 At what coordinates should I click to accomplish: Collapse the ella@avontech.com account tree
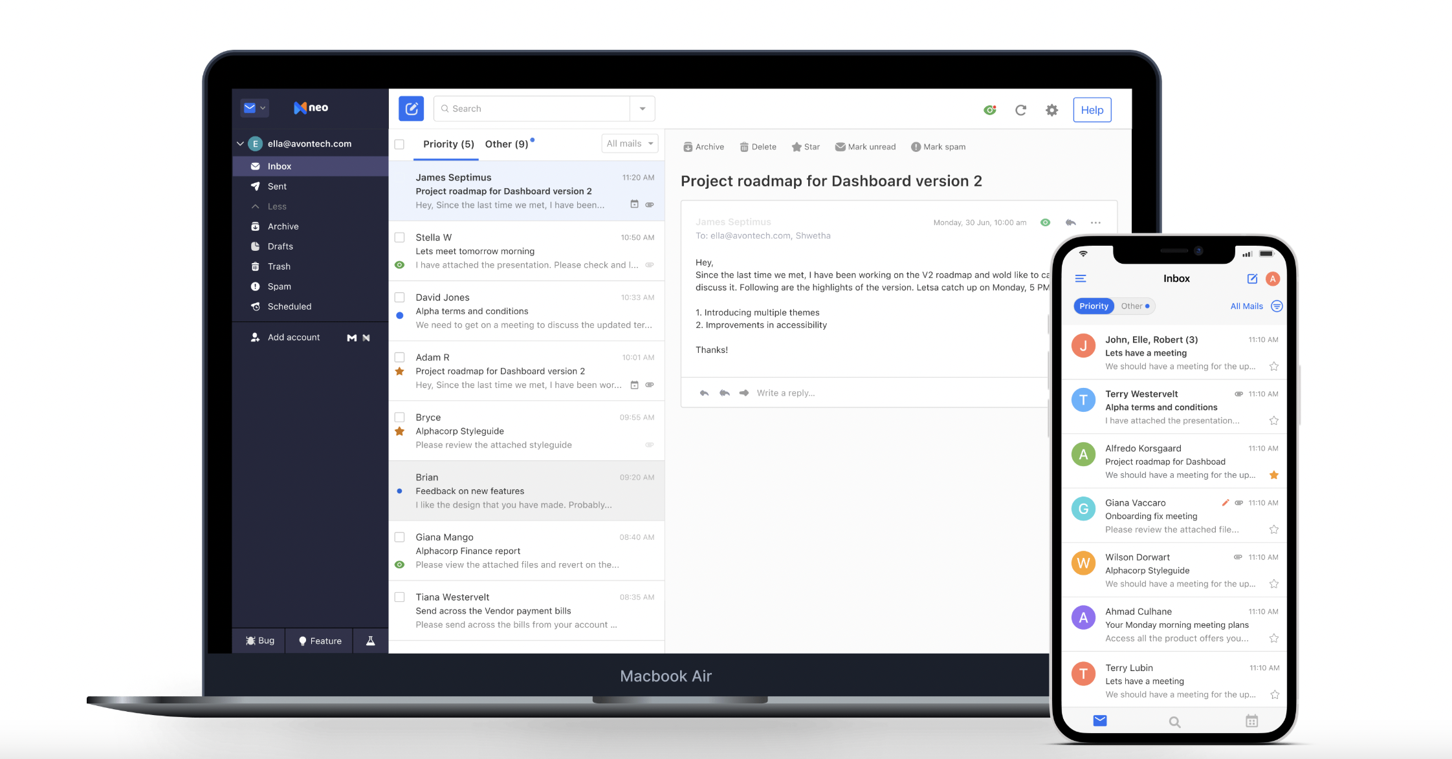click(240, 144)
